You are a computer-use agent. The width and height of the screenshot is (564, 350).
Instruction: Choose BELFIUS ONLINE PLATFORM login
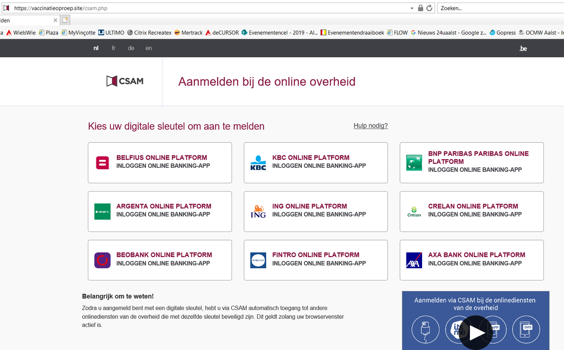[x=160, y=163]
